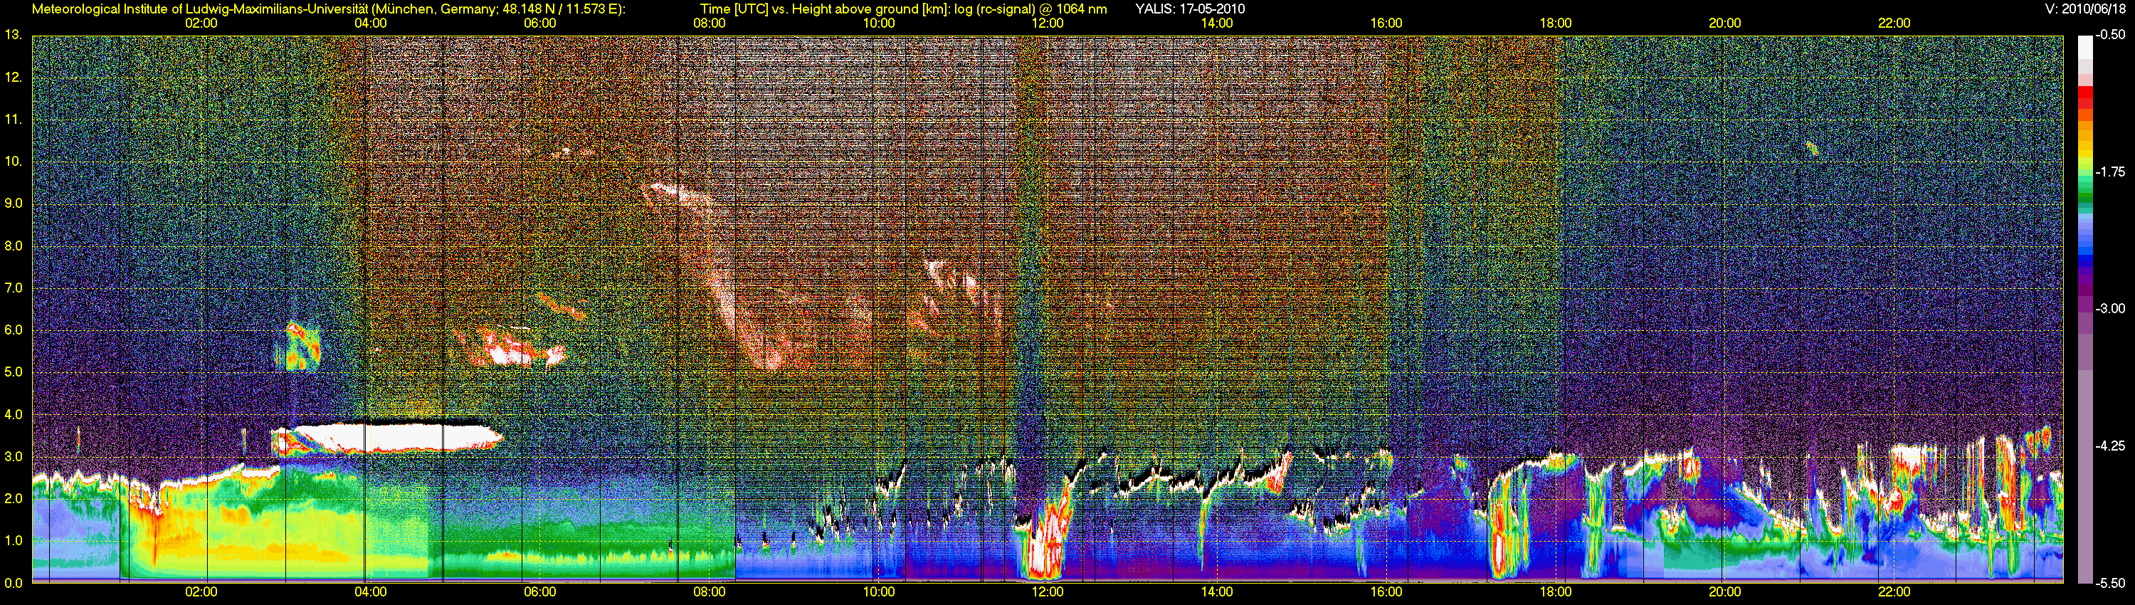
Task: Click the 08:00 label on the bottom time axis
Action: point(710,591)
